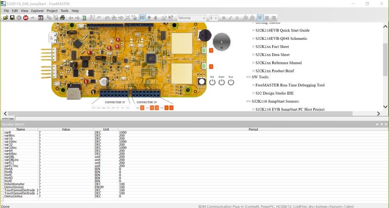
Task: Click the horizontal scrollbar of the control page
Action: (180, 113)
